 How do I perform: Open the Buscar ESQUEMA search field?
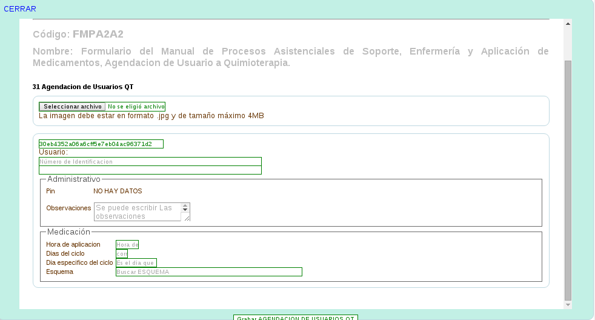click(208, 272)
